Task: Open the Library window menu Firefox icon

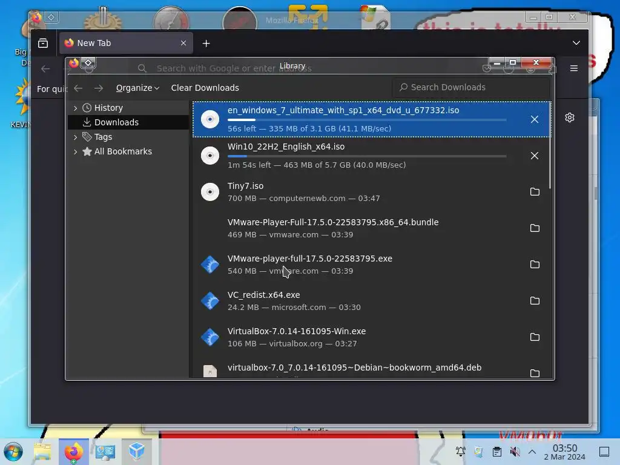Action: (x=73, y=63)
